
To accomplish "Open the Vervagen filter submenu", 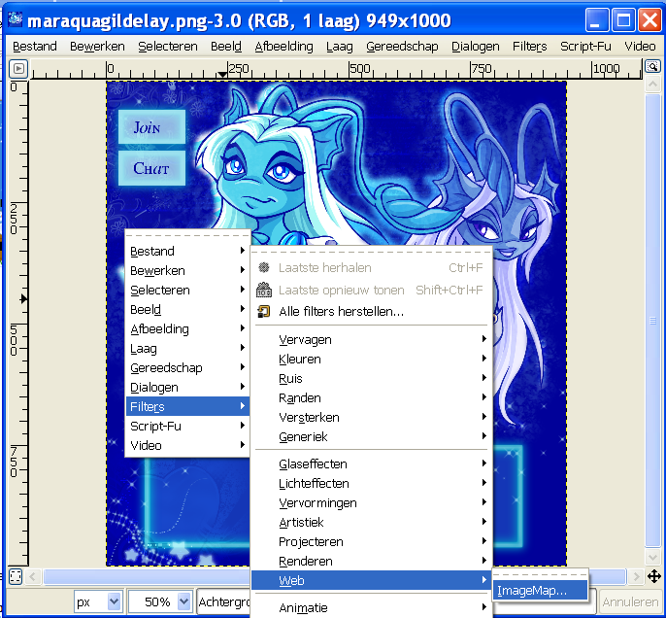I will (371, 339).
